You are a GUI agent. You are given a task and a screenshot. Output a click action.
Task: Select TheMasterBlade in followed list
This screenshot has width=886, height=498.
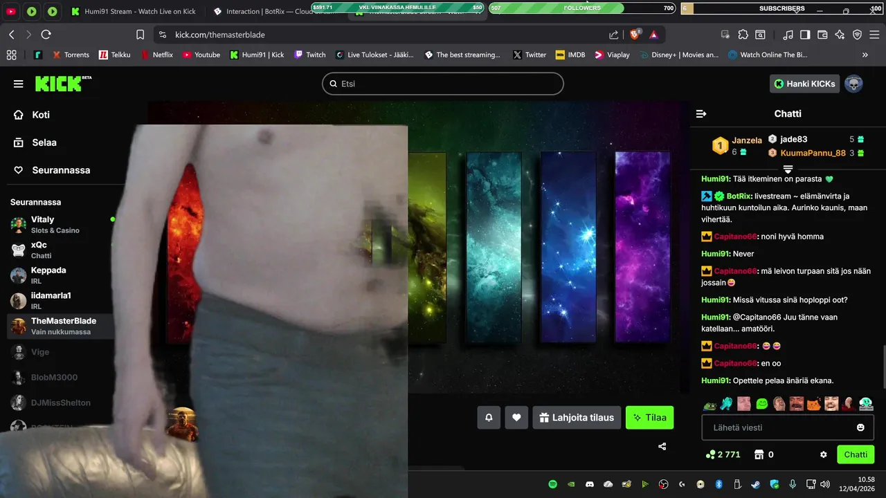61,326
